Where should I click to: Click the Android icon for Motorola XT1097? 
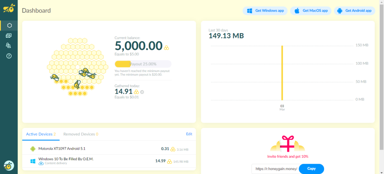point(32,149)
